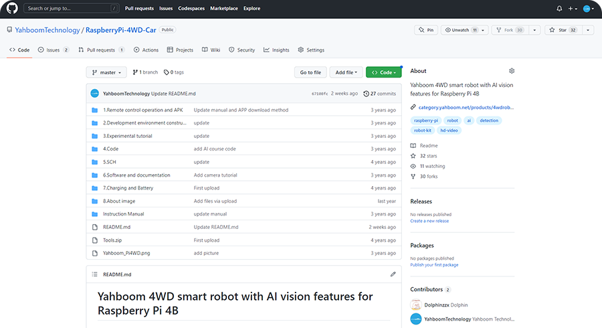Viewport: 602px width, 328px height.
Task: Expand the Unwatch dropdown arrow
Action: point(483,30)
